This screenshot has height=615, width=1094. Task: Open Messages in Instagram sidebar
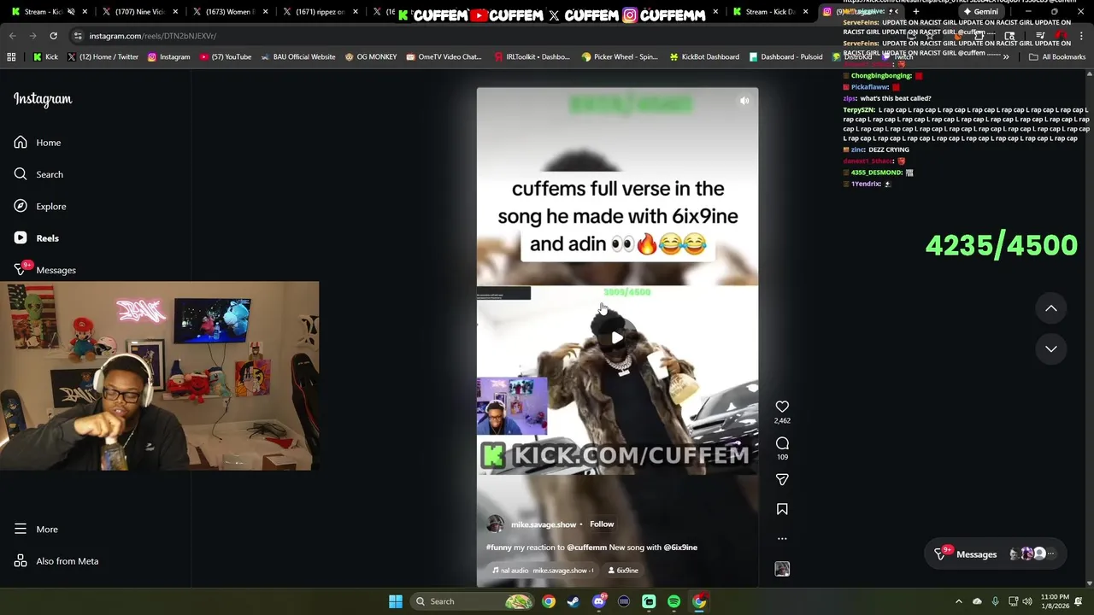pyautogui.click(x=45, y=270)
